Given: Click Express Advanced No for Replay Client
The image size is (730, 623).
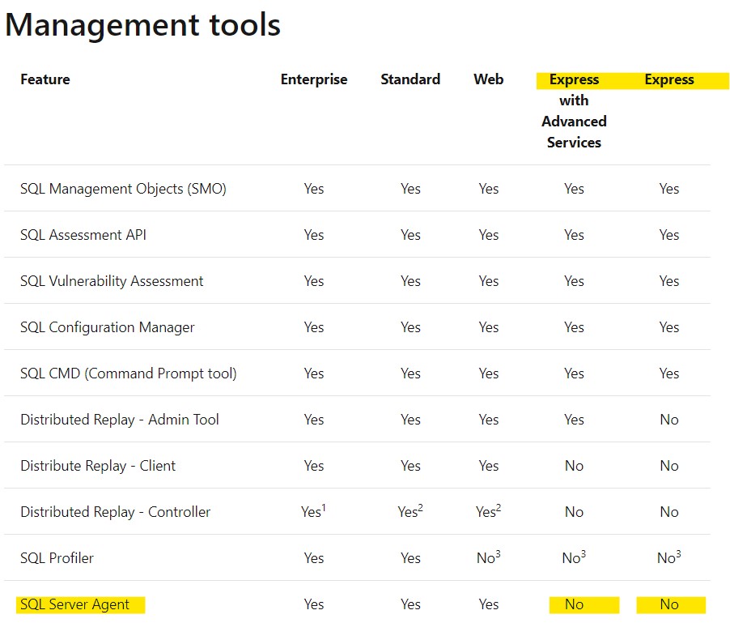Looking at the screenshot, I should coord(574,466).
